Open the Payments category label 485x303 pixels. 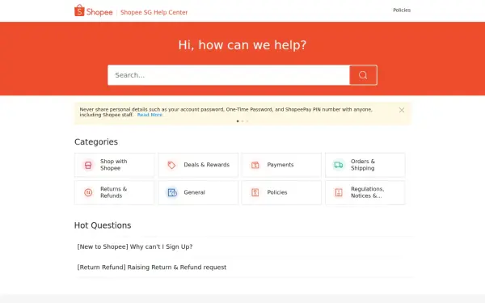(280, 165)
